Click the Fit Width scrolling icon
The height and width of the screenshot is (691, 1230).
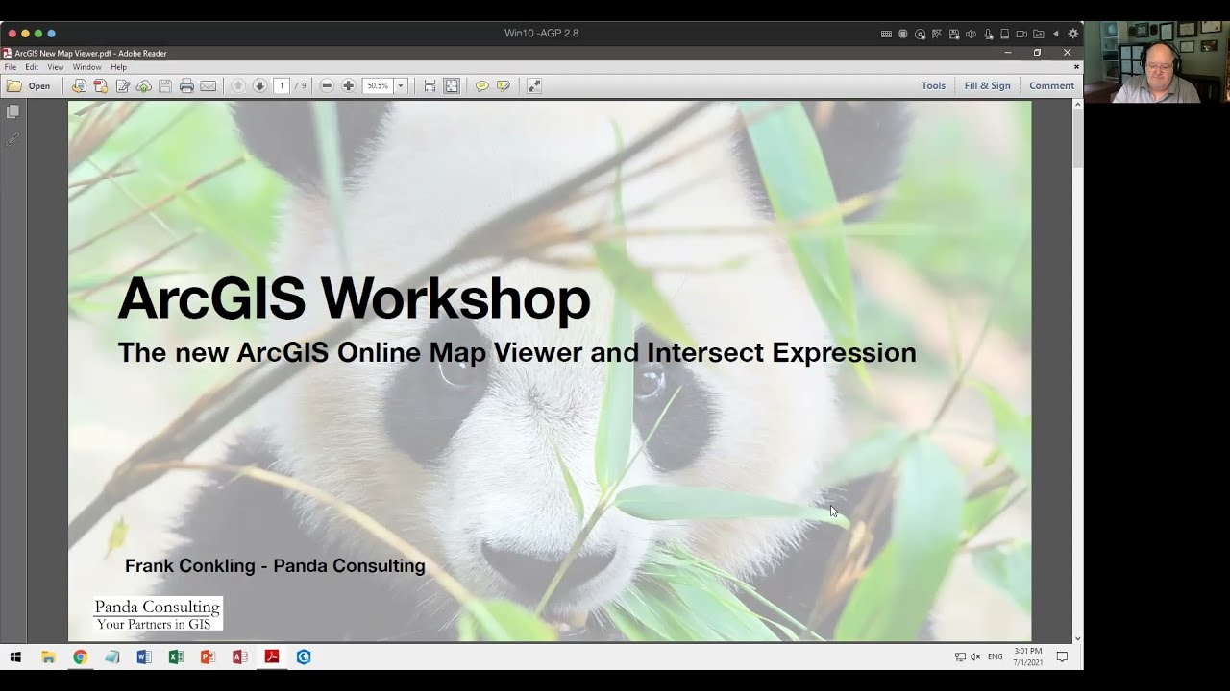pos(430,85)
